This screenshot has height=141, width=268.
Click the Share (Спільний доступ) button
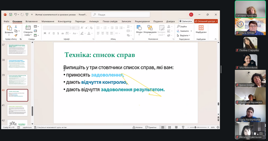coord(206,21)
